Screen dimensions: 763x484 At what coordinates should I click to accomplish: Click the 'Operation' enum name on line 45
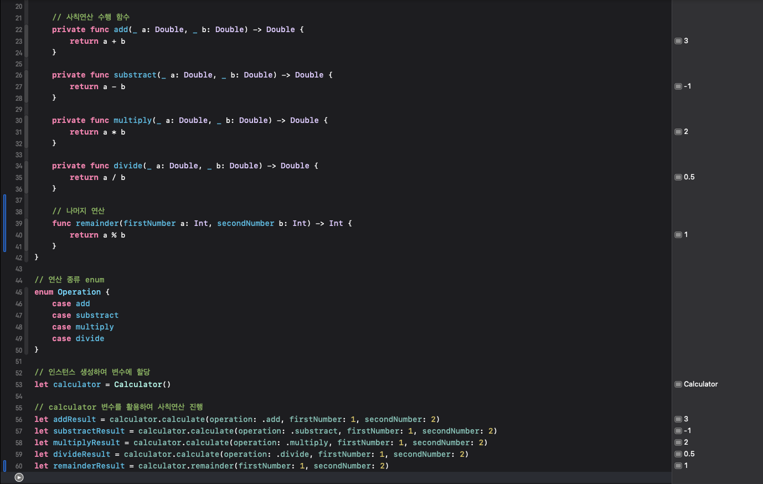coord(79,292)
